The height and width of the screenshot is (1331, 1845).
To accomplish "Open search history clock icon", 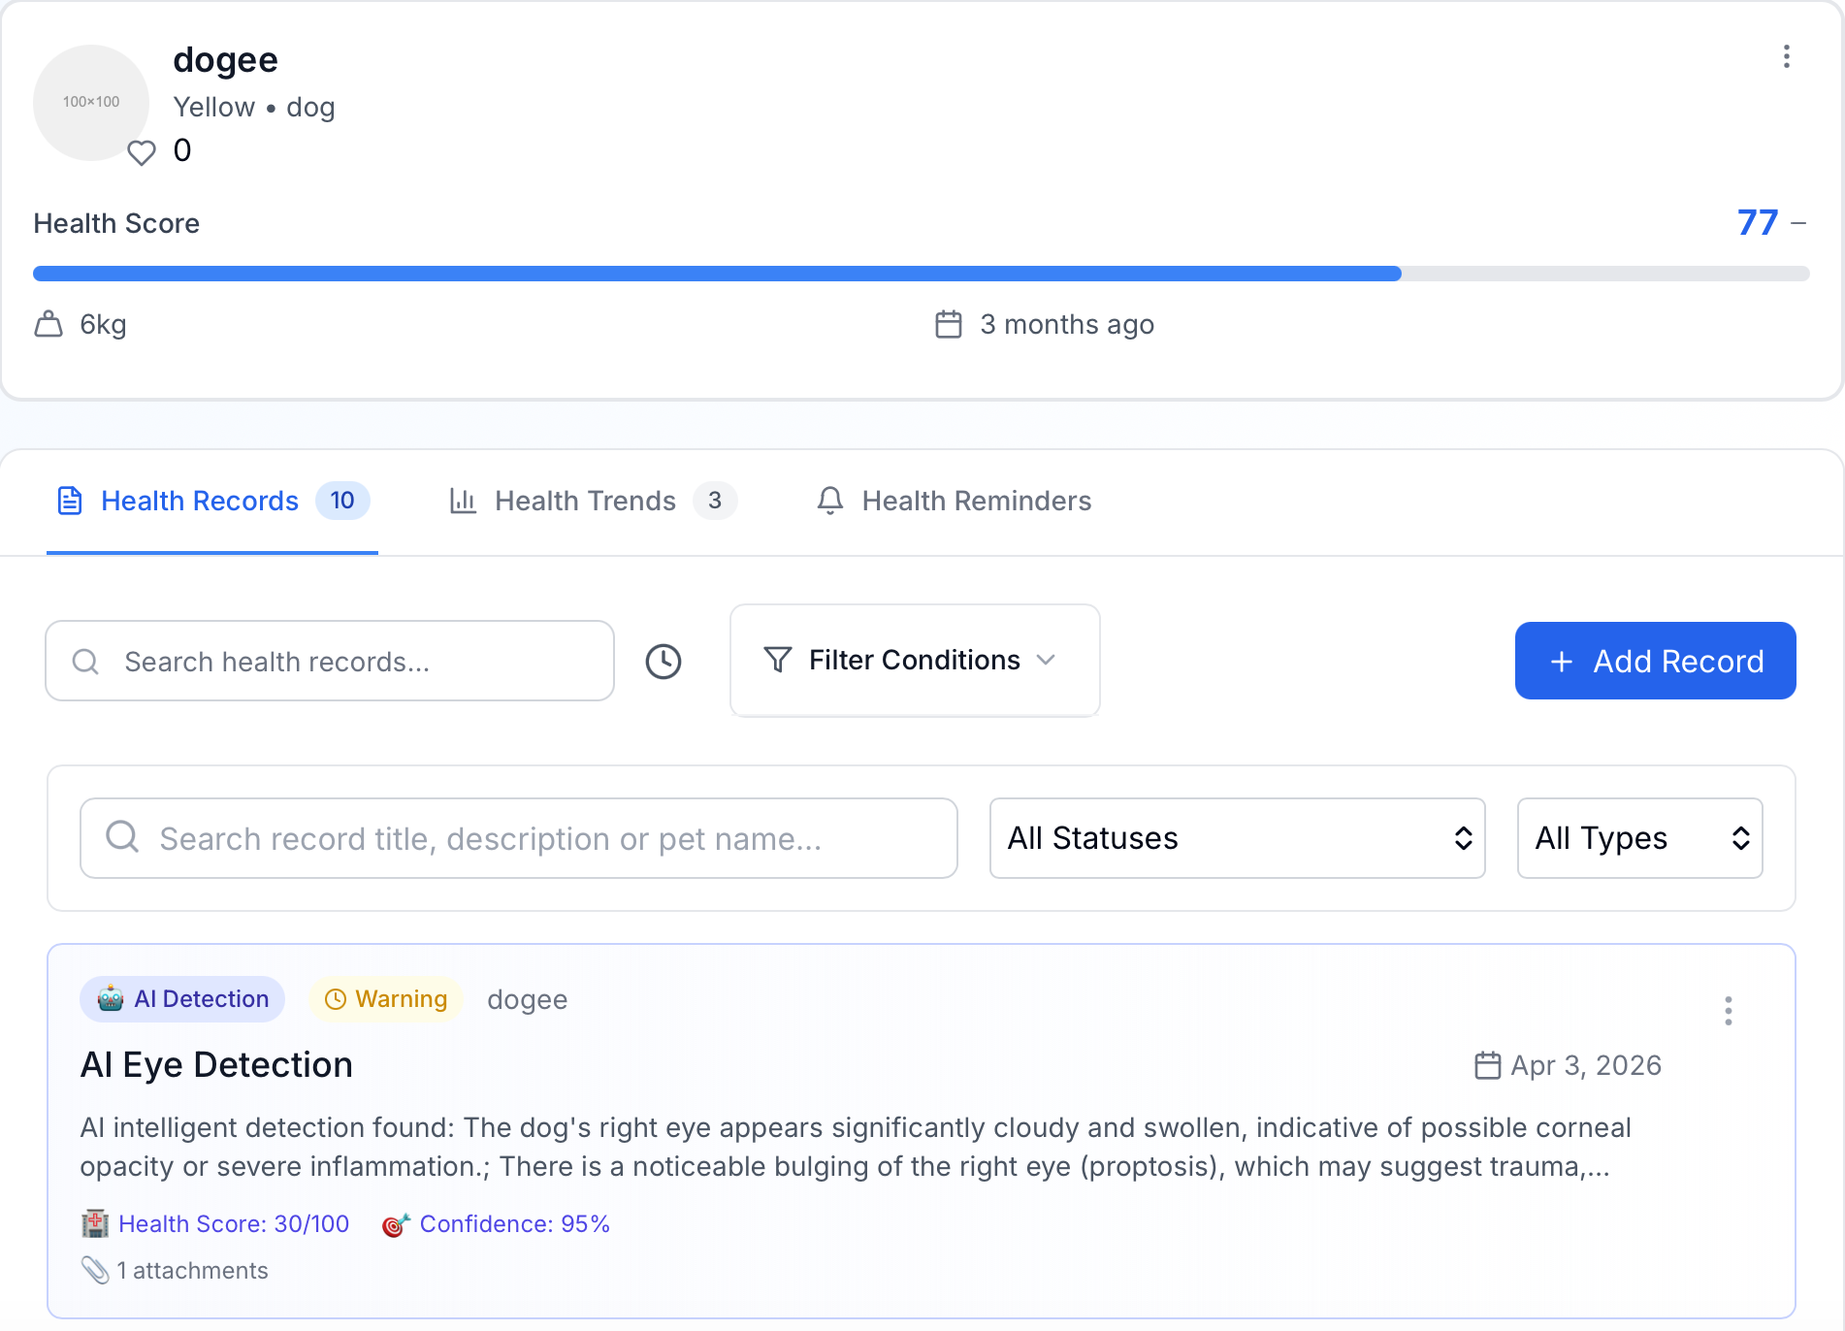I will pos(664,662).
